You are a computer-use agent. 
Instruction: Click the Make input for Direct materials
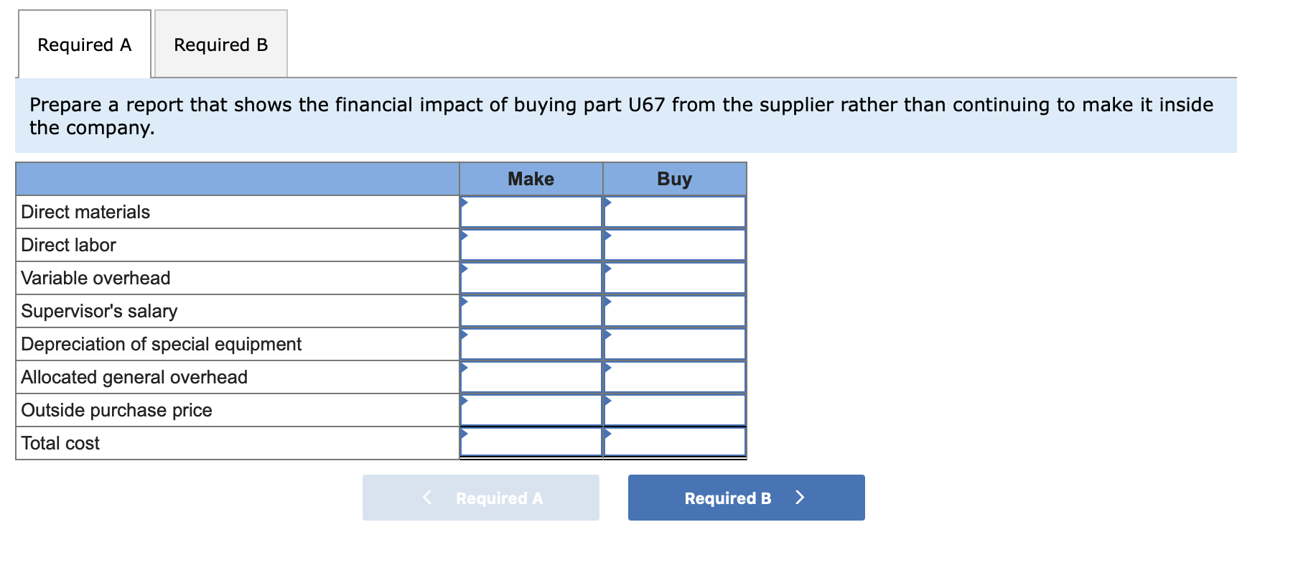(531, 211)
